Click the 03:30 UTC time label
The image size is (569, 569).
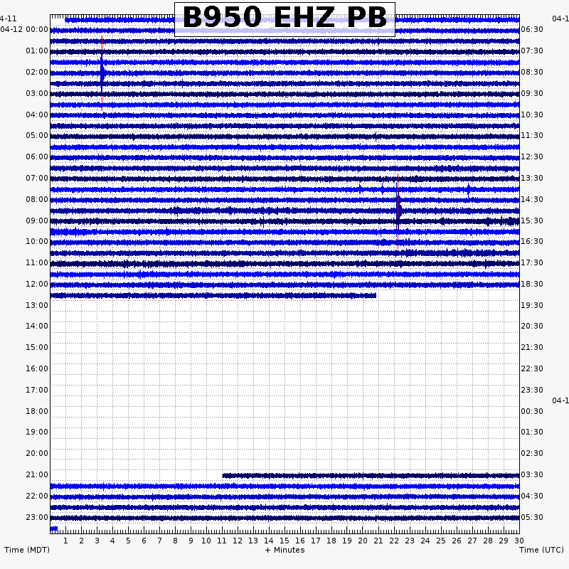pos(532,475)
